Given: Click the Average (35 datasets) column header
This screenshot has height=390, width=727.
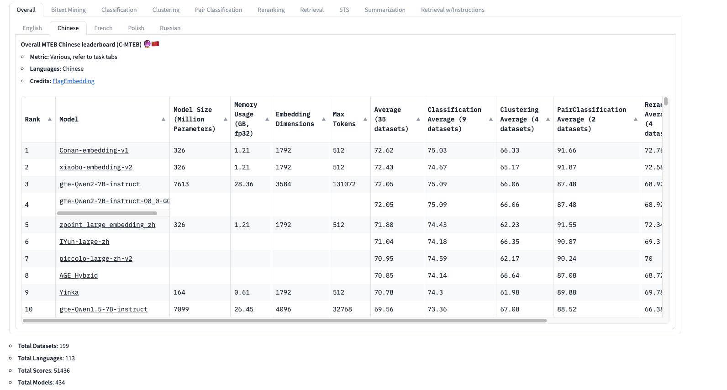Looking at the screenshot, I should click(x=397, y=119).
